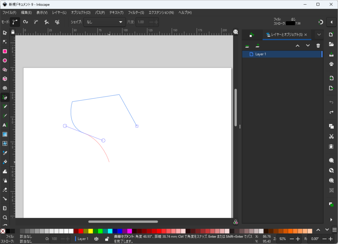
Task: Select the Spray tool
Action: (x=5, y=180)
